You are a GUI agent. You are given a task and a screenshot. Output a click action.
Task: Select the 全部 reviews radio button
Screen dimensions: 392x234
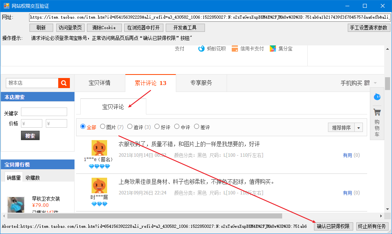83,127
